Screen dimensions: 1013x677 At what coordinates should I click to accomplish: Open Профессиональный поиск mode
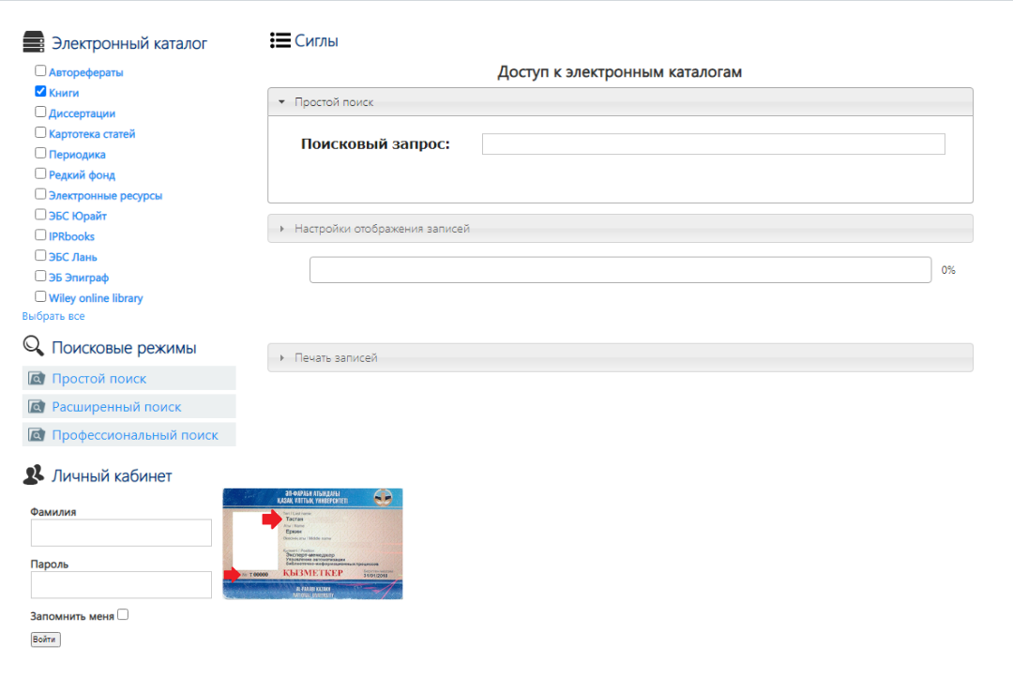(135, 435)
